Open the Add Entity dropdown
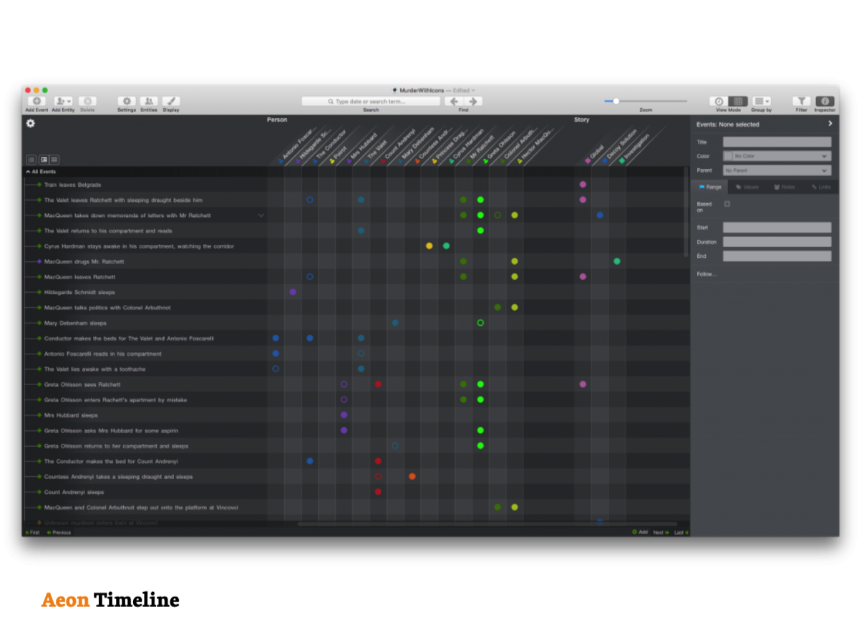Image resolution: width=859 pixels, height=640 pixels. tap(63, 102)
